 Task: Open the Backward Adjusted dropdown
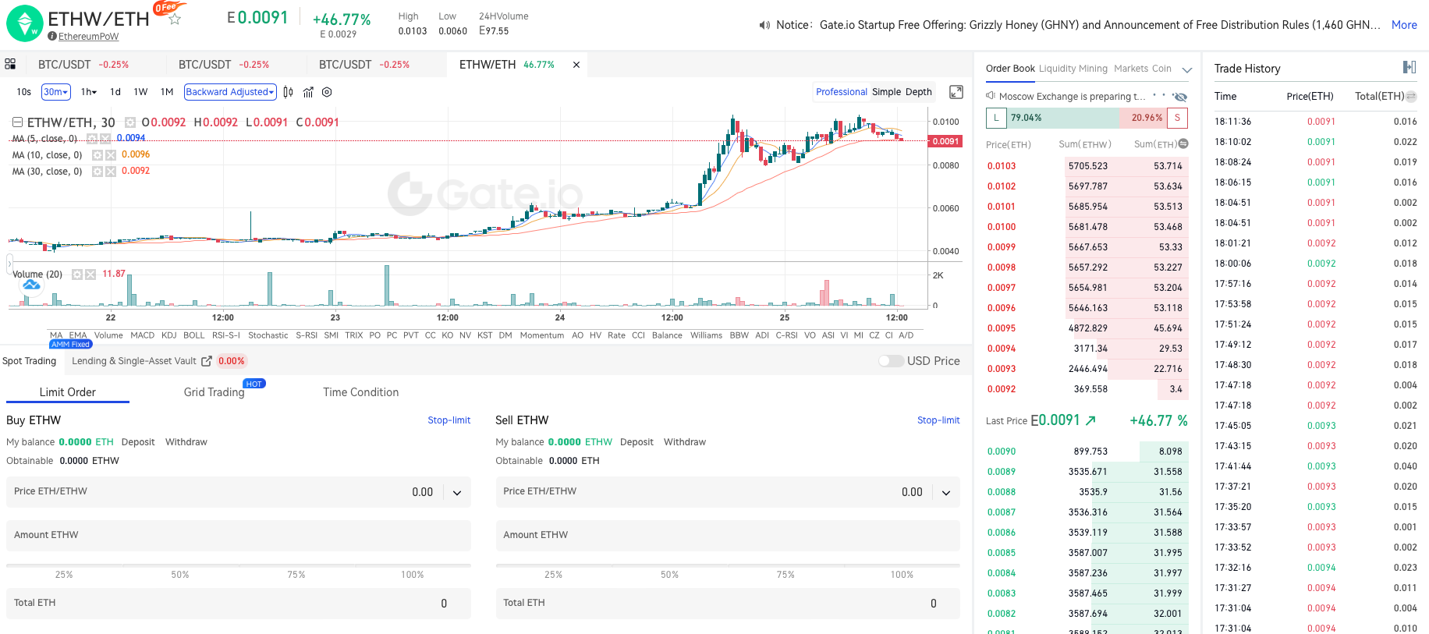[230, 92]
